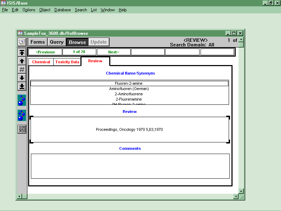Click the go-to record number (#) icon
This screenshot has width=281, height=211.
pyautogui.click(x=22, y=69)
